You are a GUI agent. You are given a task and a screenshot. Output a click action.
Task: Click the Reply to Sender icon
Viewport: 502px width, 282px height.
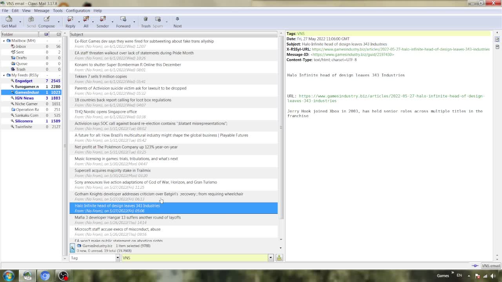click(103, 19)
